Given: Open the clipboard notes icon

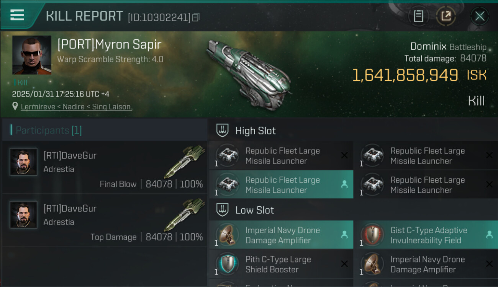Looking at the screenshot, I should click(418, 16).
